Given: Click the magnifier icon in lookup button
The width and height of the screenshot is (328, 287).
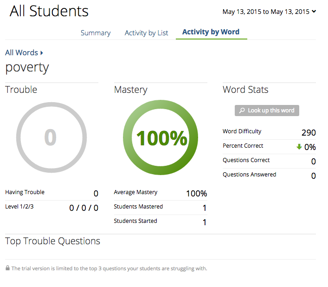Looking at the screenshot, I should (242, 111).
